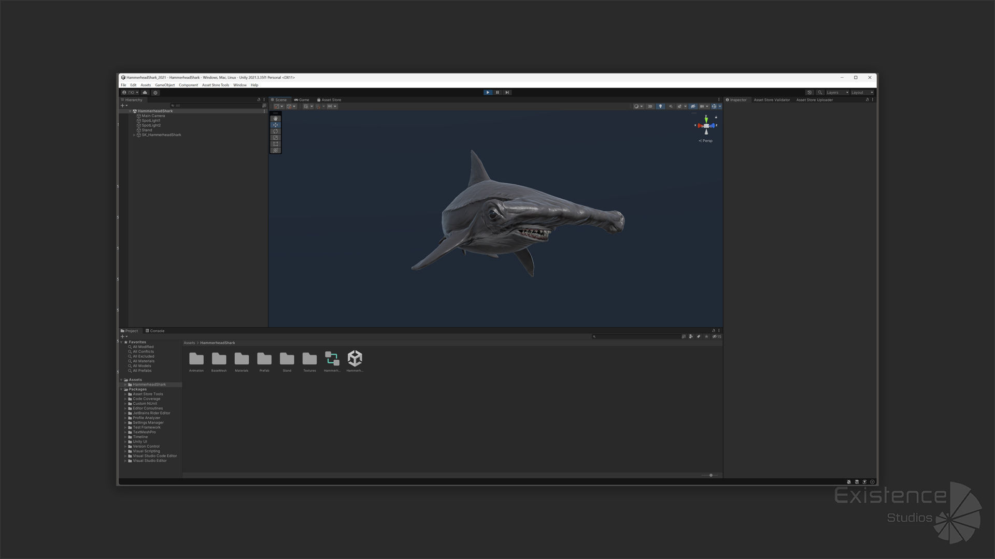Expand the SK_HammerheadShark object

tap(134, 135)
